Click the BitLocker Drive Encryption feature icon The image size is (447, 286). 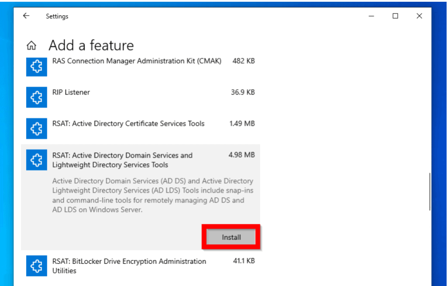coord(36,266)
